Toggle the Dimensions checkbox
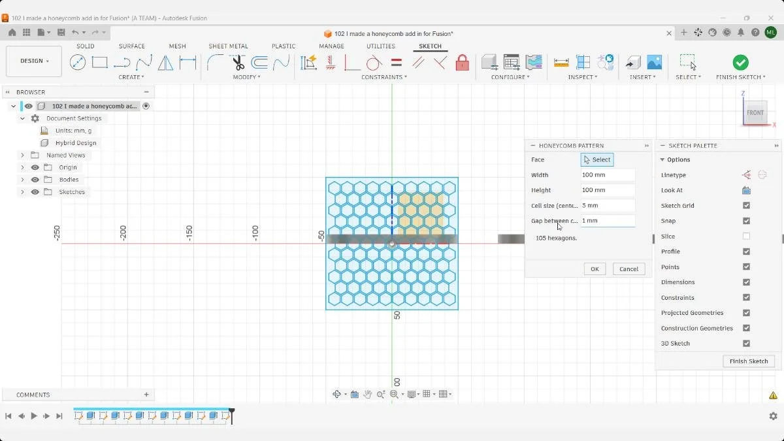The width and height of the screenshot is (784, 441). 746,282
